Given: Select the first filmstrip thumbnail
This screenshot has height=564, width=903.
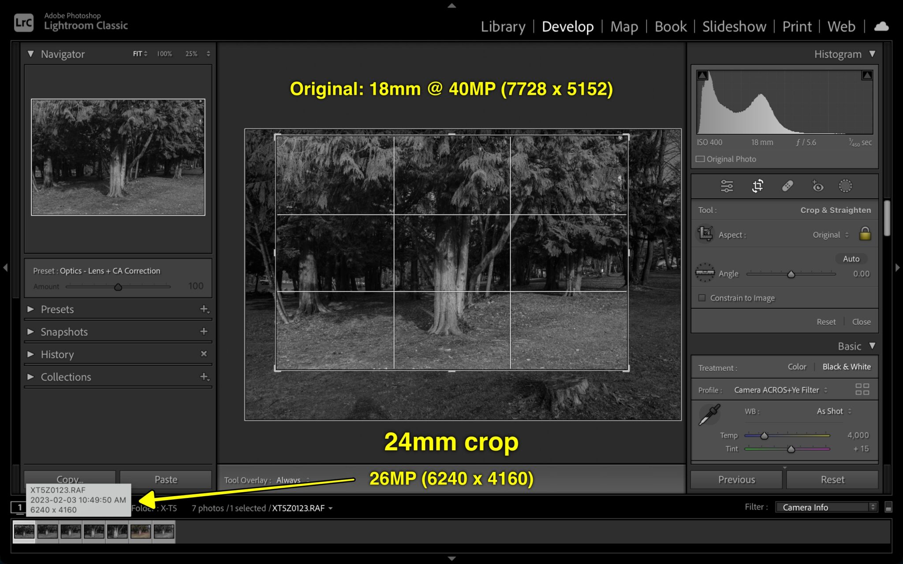Looking at the screenshot, I should click(23, 532).
